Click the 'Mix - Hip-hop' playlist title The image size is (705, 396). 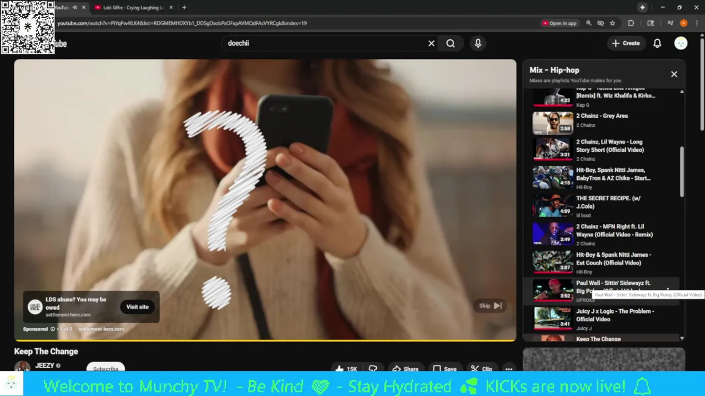(554, 70)
